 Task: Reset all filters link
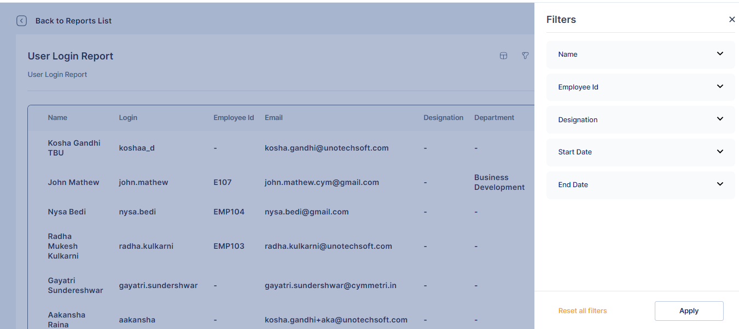coord(582,311)
